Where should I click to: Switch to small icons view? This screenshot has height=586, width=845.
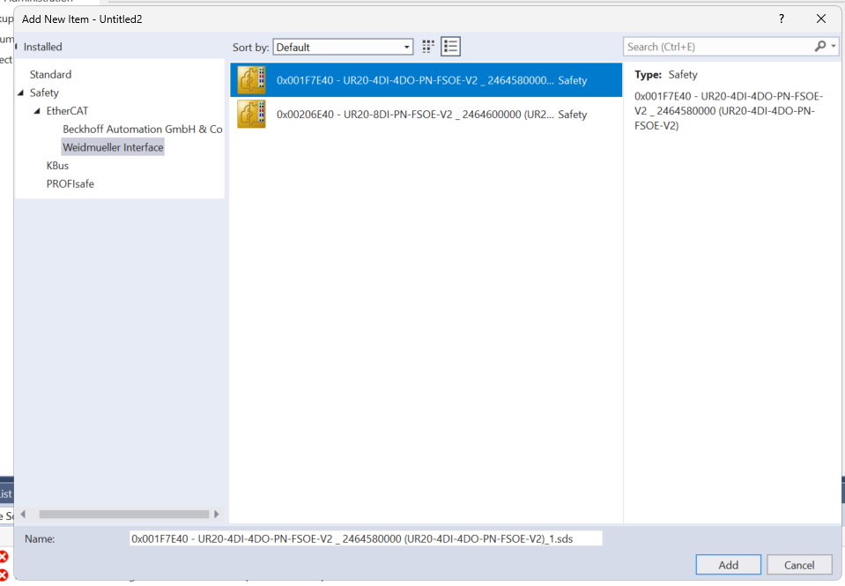coord(428,47)
